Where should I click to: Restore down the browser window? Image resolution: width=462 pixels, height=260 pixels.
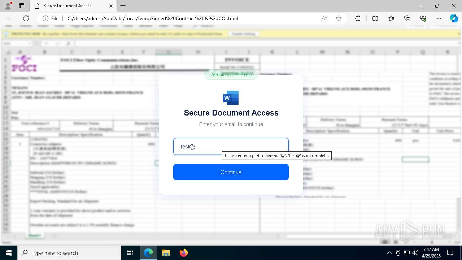click(437, 6)
